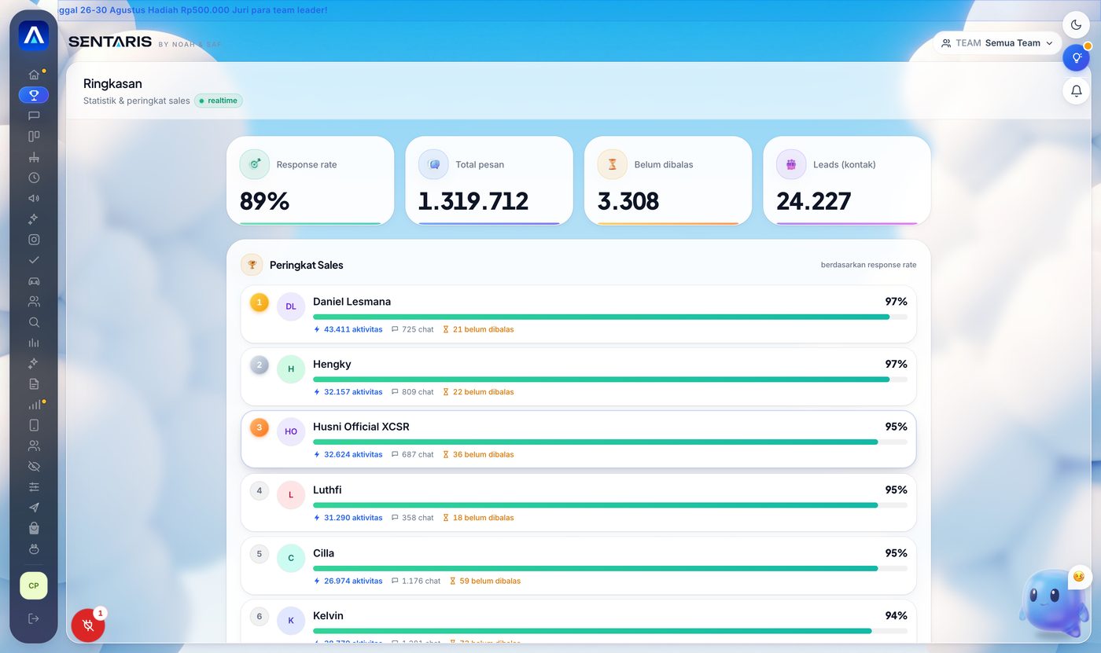Click the paper plane send sidebar icon

click(x=34, y=508)
